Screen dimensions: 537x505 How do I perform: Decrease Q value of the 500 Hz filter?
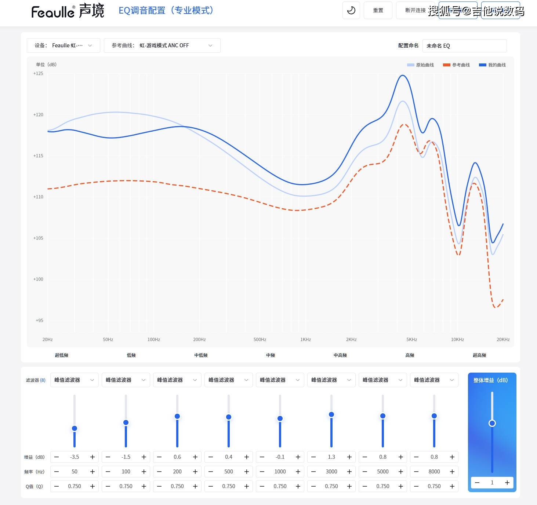[211, 486]
